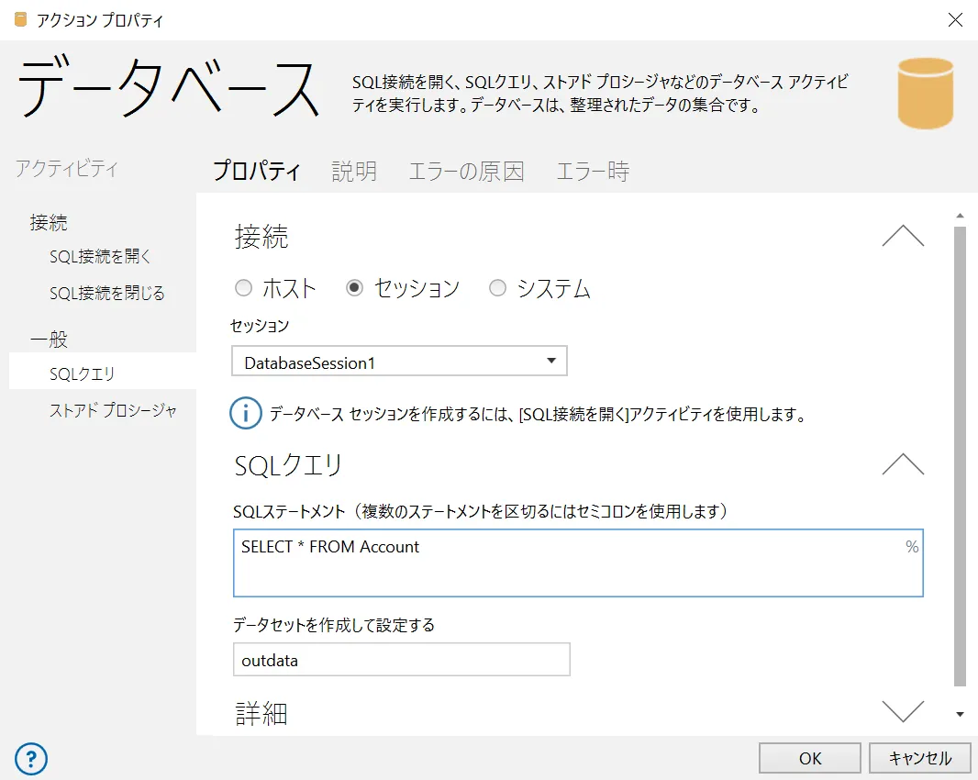
Task: Expand the 詳細 section chevron
Action: [x=902, y=711]
